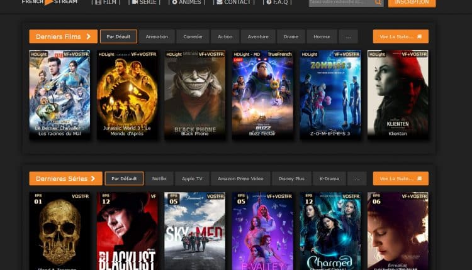Click series Voir La Suite button
472x270 pixels.
401,178
